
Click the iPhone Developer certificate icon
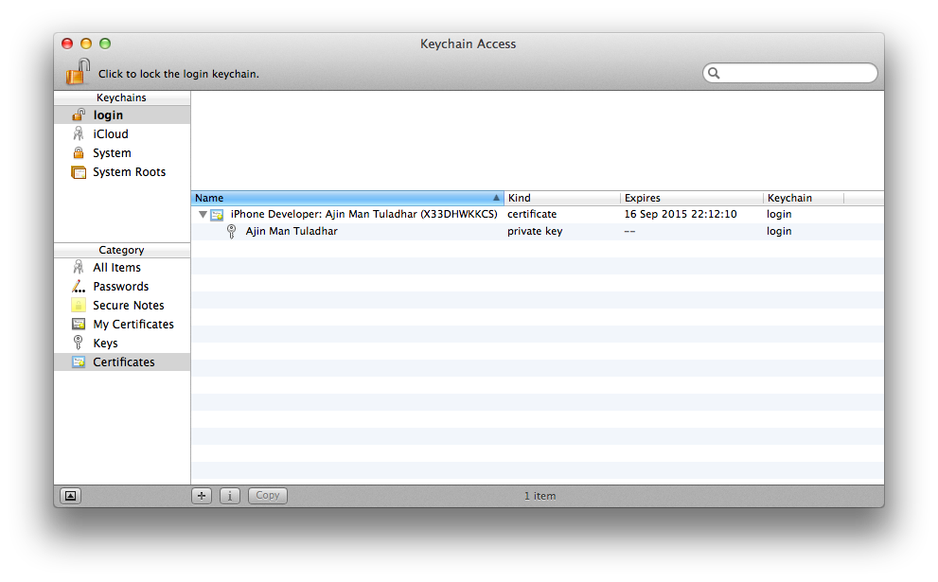click(x=217, y=214)
